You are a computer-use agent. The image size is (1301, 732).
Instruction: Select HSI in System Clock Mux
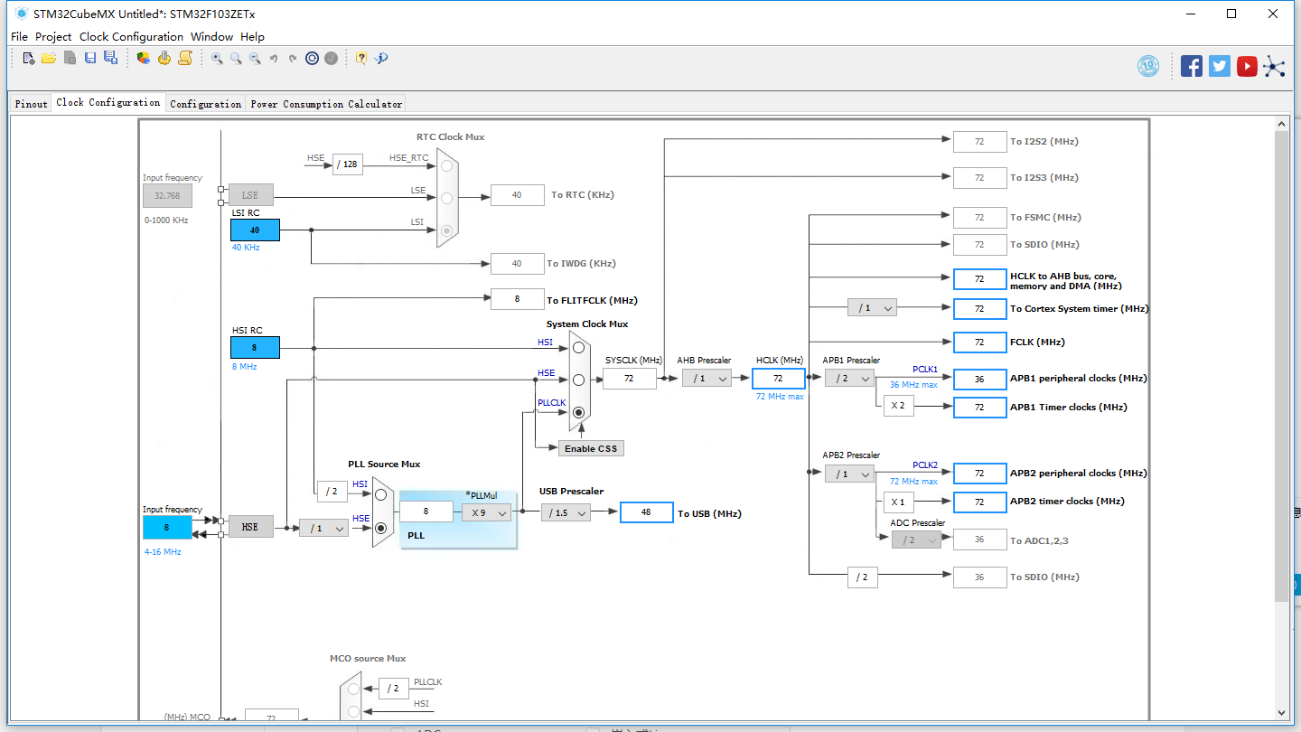coord(578,348)
